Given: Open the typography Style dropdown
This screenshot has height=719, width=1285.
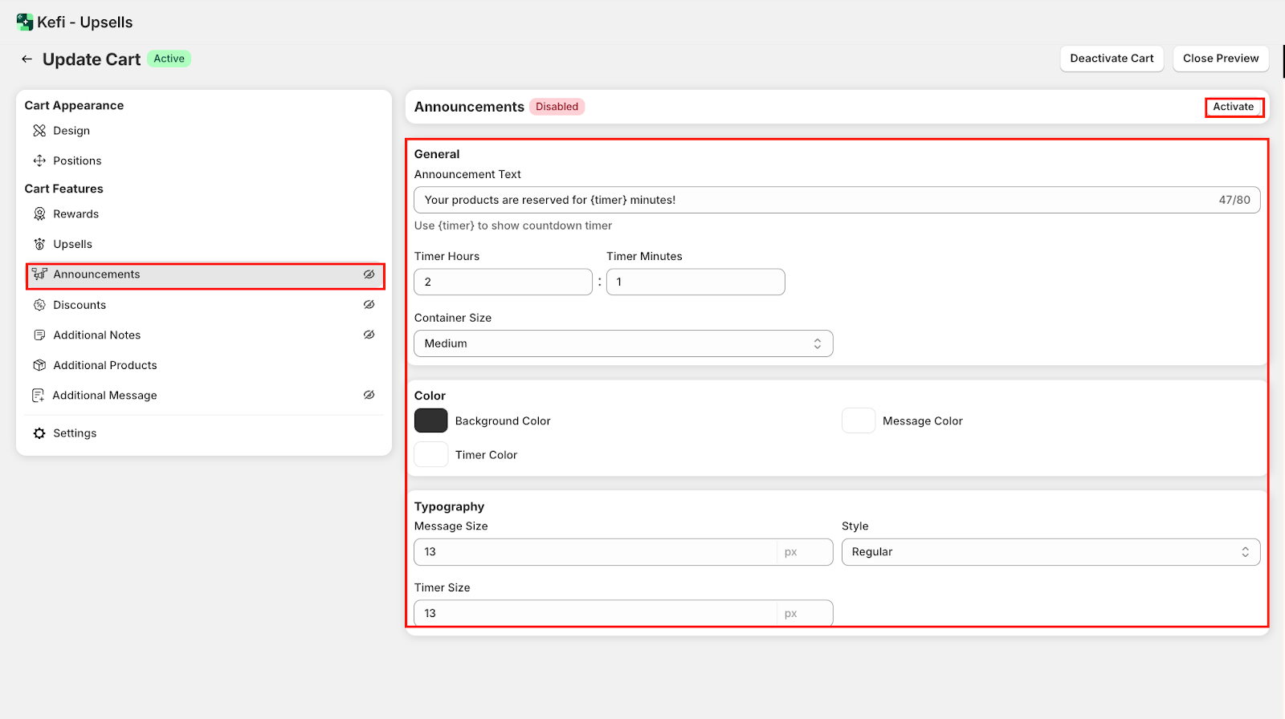Looking at the screenshot, I should point(1050,552).
